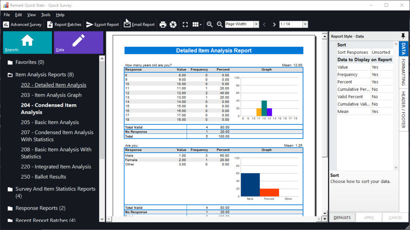Viewport: 410px width, 230px height.
Task: Open Advanced Survey from the toolbar
Action: point(22,24)
